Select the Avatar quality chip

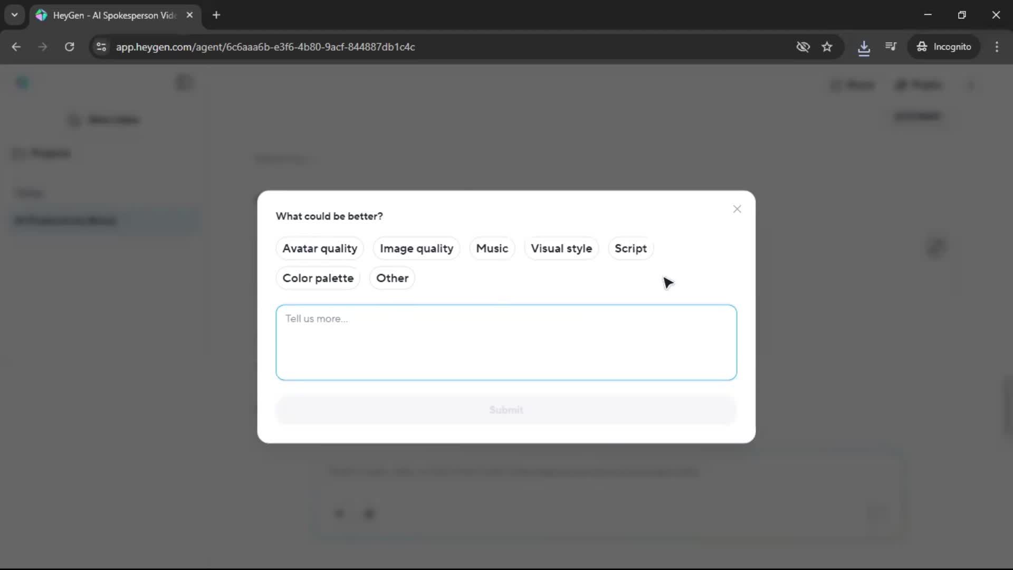pos(320,249)
